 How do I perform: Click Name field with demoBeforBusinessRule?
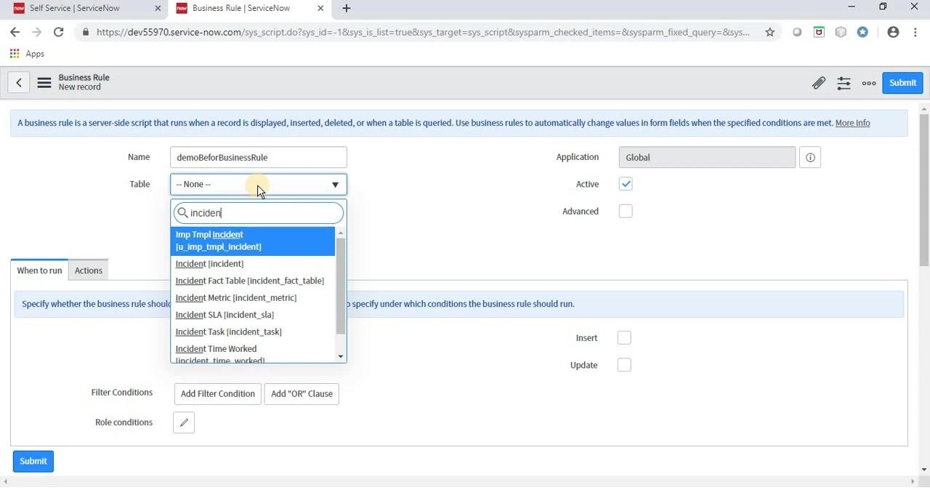[x=259, y=157]
